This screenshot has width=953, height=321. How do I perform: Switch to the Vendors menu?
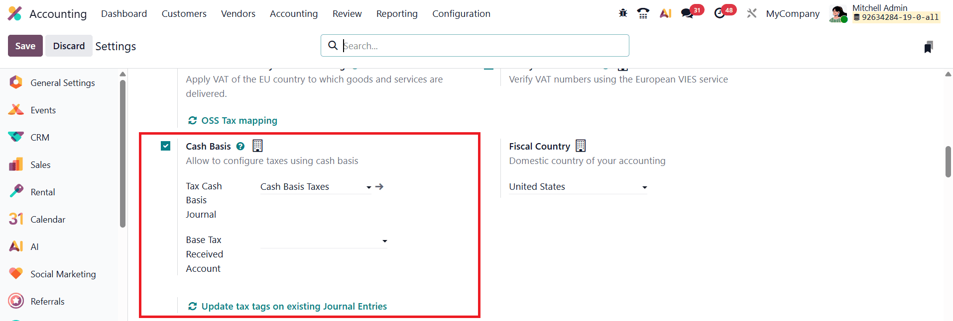coord(238,13)
